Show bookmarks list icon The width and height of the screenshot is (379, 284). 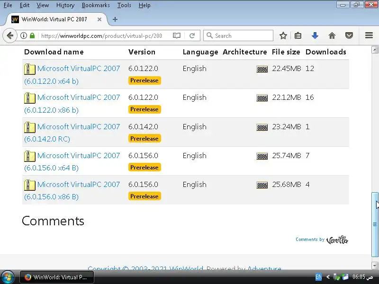tap(298, 36)
